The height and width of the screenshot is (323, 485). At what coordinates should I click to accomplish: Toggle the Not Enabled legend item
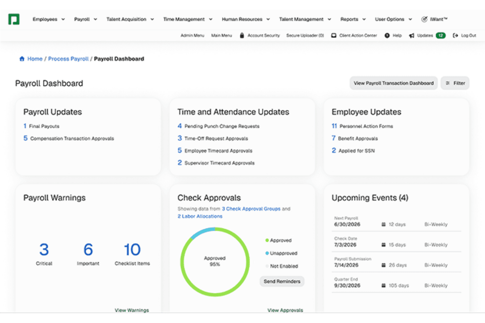[281, 266]
